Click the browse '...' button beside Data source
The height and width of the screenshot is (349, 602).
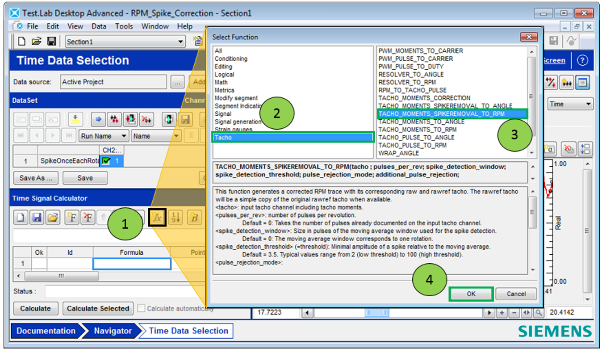[178, 82]
